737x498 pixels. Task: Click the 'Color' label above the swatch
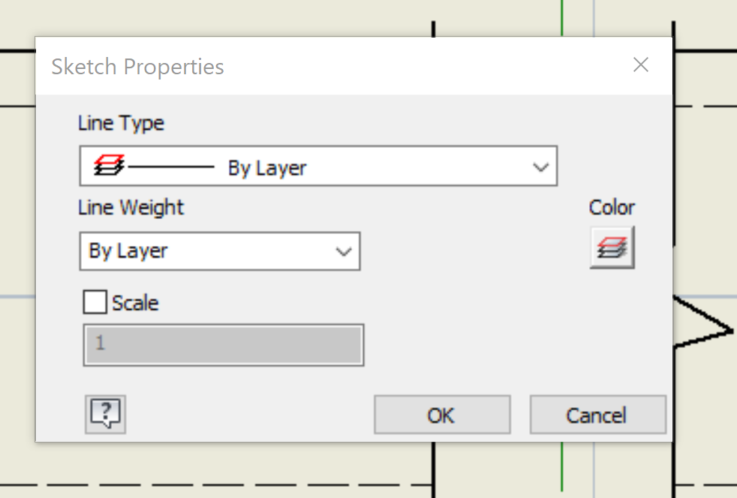[x=611, y=207]
